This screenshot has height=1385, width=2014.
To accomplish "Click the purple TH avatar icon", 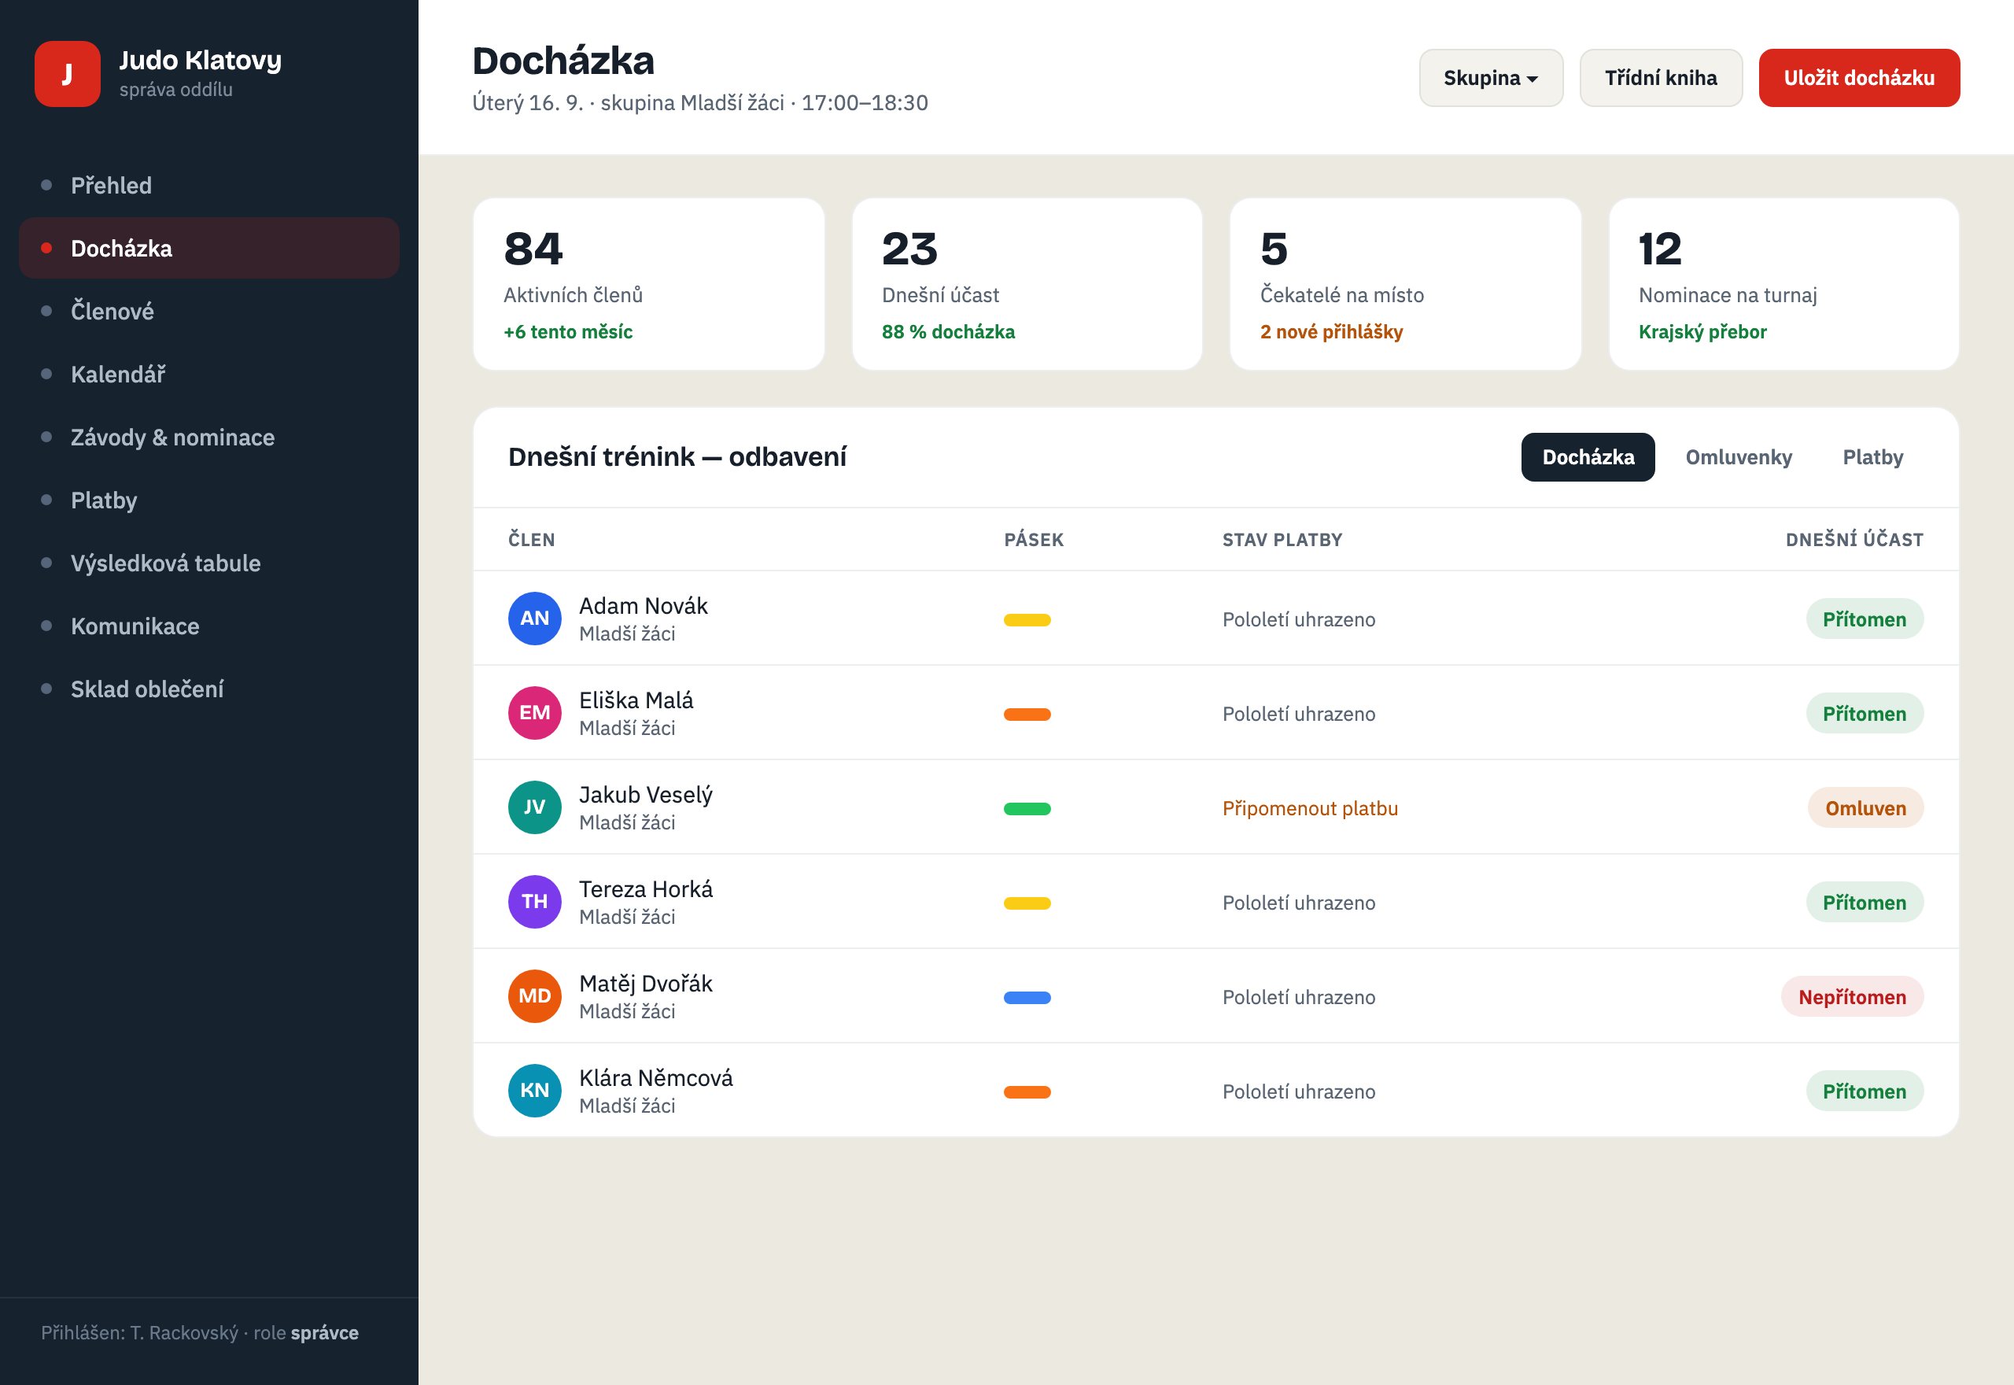I will tap(534, 902).
